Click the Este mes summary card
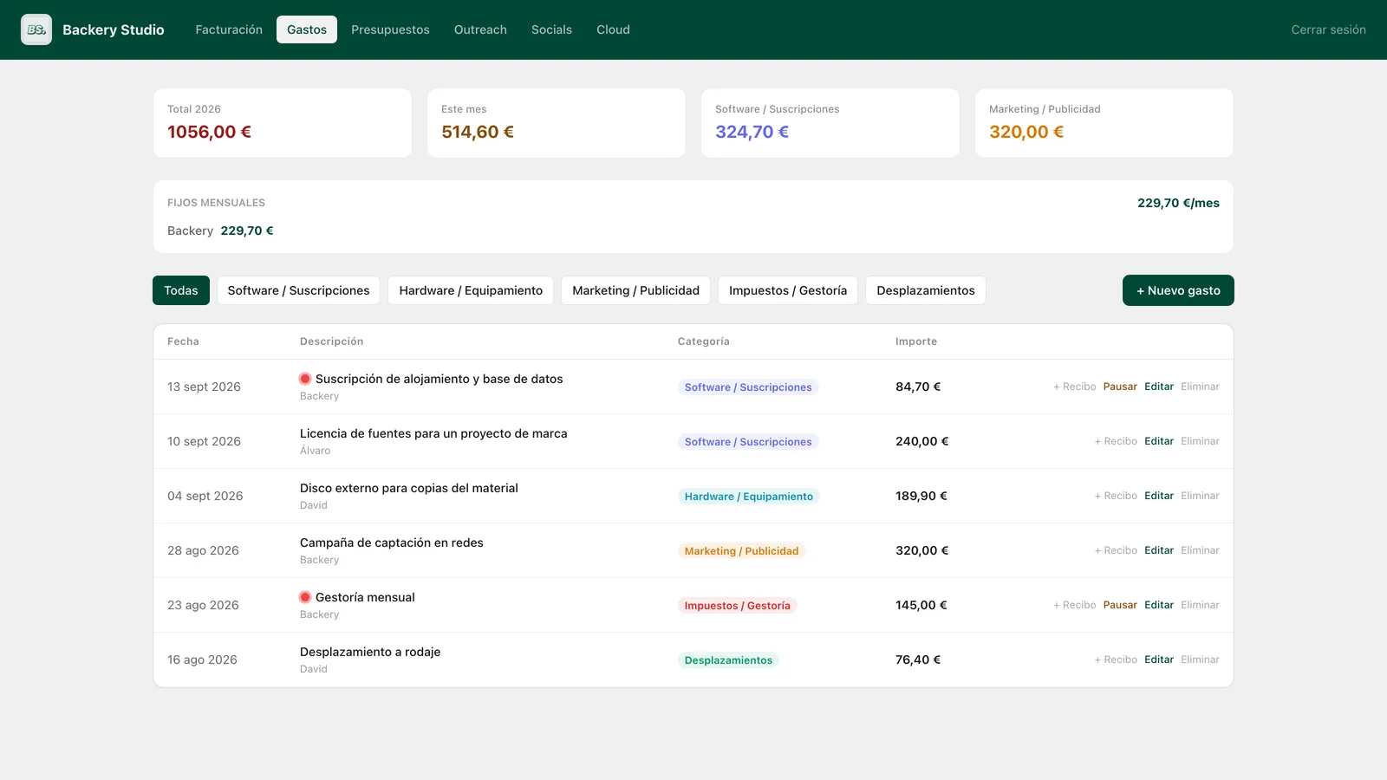The image size is (1387, 780). point(557,123)
